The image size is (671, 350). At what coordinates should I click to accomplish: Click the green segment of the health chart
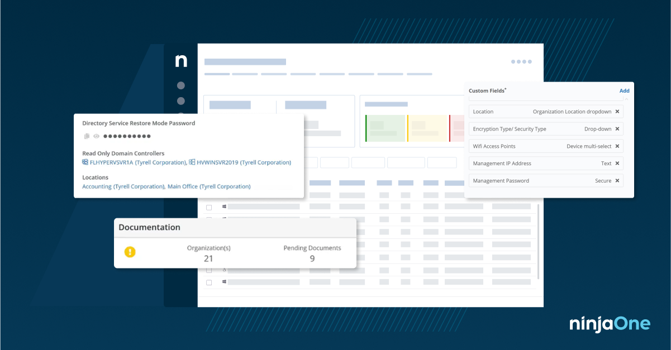tap(386, 127)
